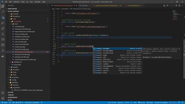The image size is (185, 104).
Task: Select Request::ajax suggestion
Action: point(117,55)
